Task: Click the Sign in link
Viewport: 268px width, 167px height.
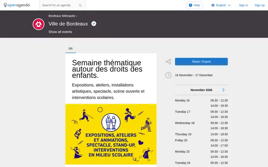Action: pos(243,5)
